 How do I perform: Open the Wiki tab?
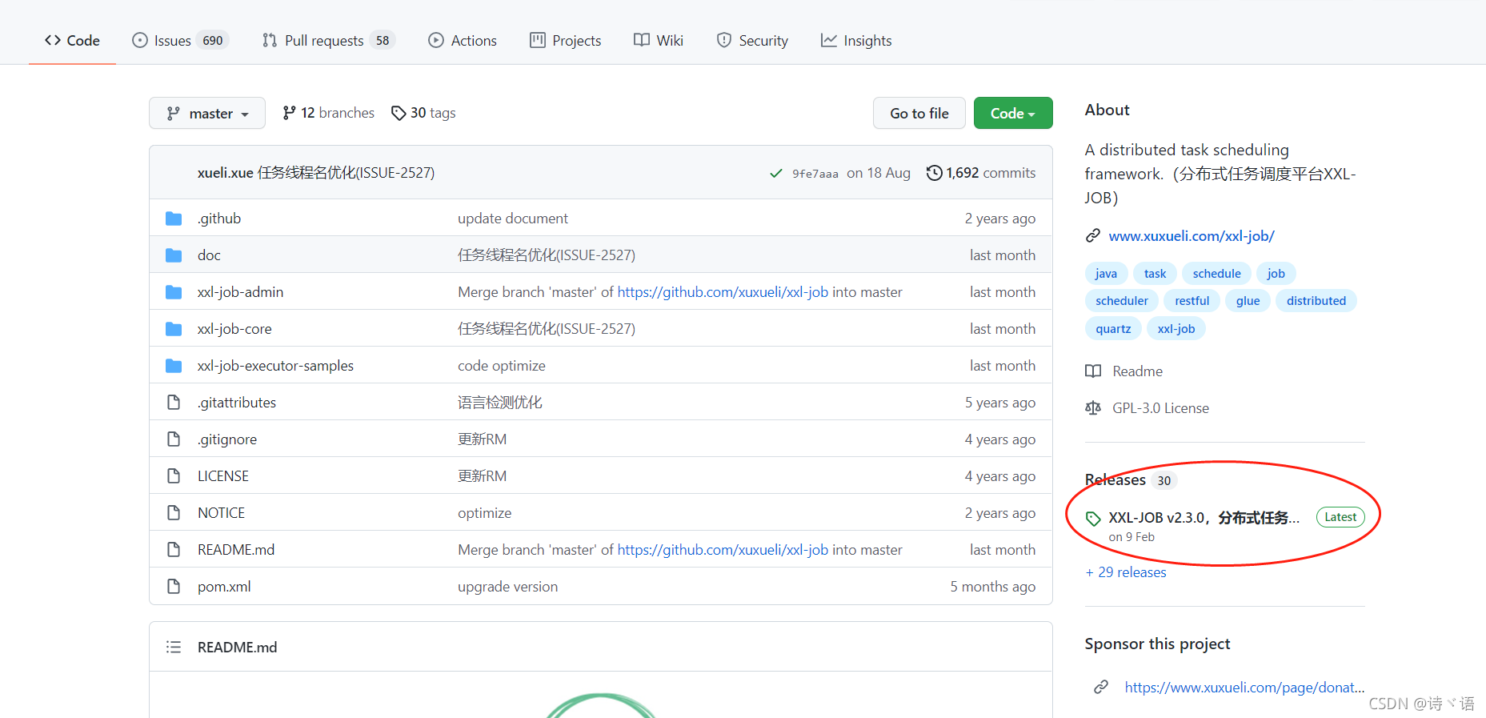[x=658, y=41]
